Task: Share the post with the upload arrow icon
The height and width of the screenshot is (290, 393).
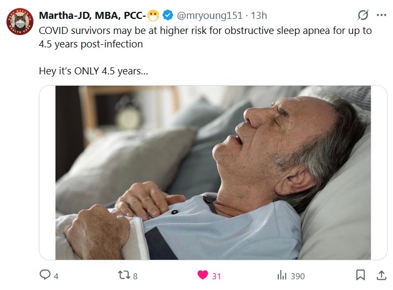Action: coord(381,275)
